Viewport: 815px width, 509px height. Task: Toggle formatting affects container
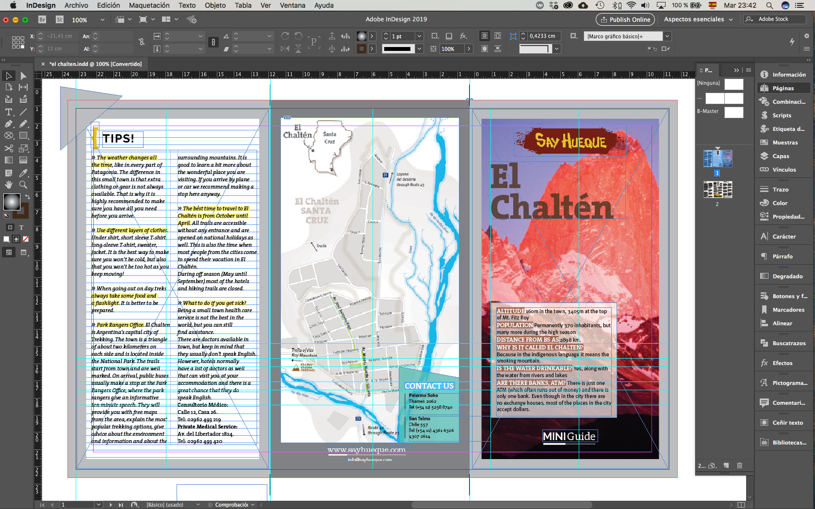coord(10,227)
